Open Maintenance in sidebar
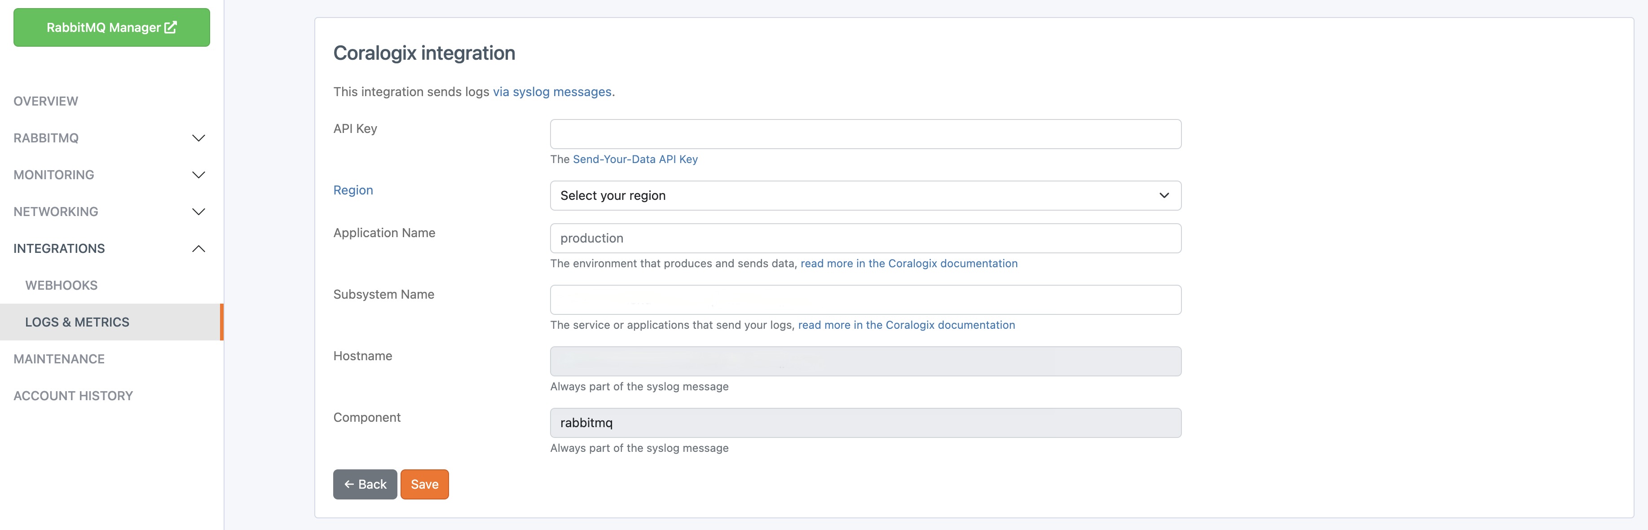The height and width of the screenshot is (530, 1648). [59, 359]
